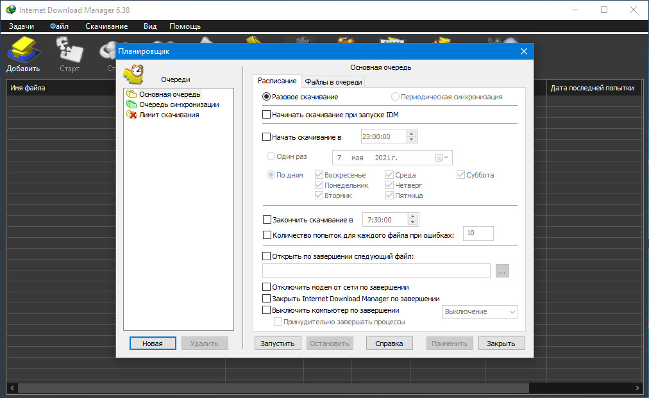Viewport: 649px width, 398px height.
Task: Click the 7:30:00 end time field
Action: [385, 220]
